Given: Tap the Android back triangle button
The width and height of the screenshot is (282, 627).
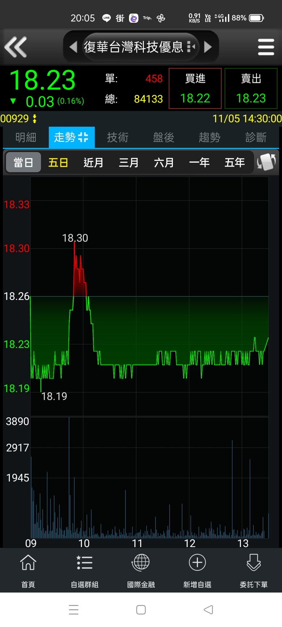Looking at the screenshot, I should point(208,610).
